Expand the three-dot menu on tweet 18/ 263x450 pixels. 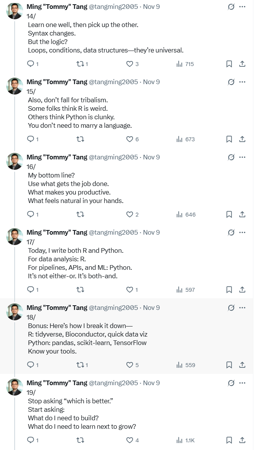click(242, 308)
